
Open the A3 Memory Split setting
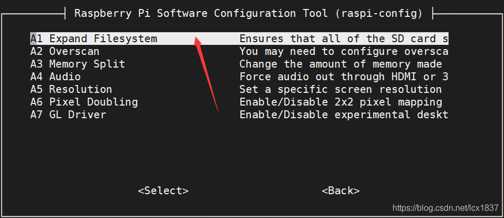[78, 64]
